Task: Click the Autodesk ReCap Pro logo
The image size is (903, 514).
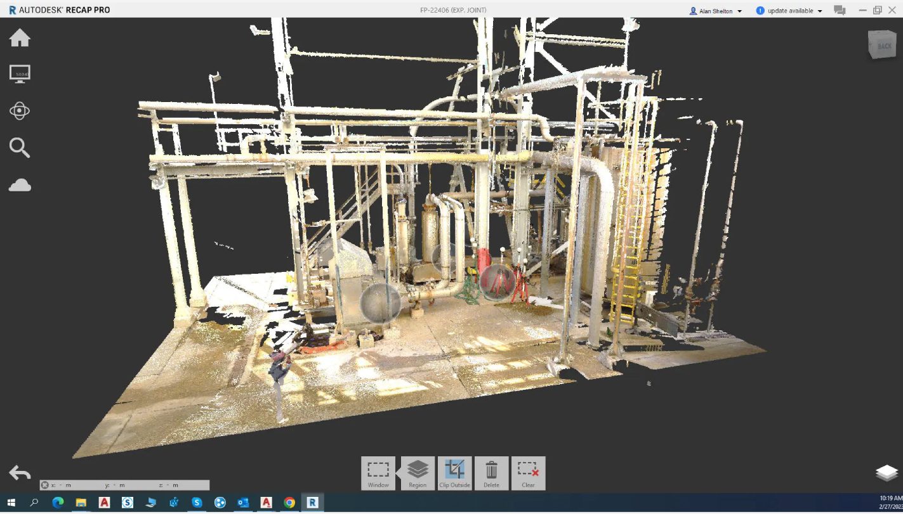Action: coord(60,10)
